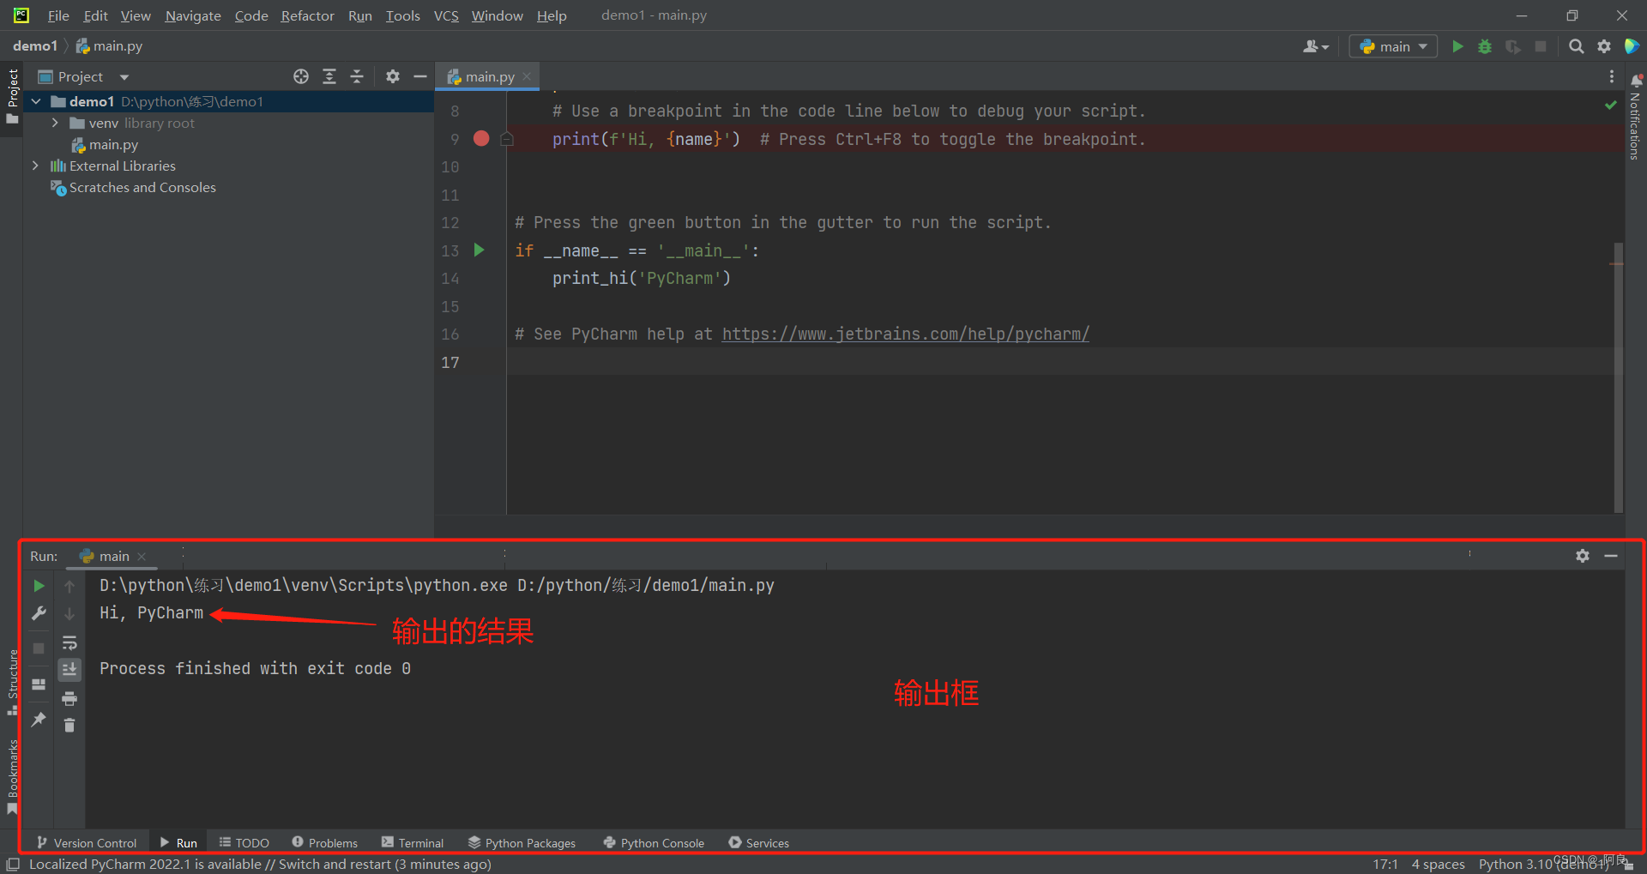Collapse the demo1 project node
Viewport: 1647px width, 874px height.
click(x=35, y=101)
